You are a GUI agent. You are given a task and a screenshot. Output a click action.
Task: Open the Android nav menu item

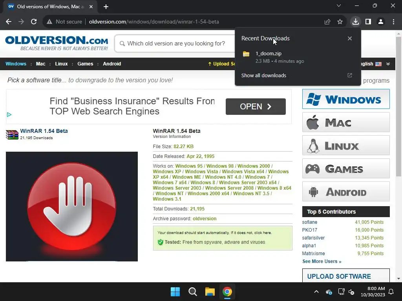click(112, 64)
